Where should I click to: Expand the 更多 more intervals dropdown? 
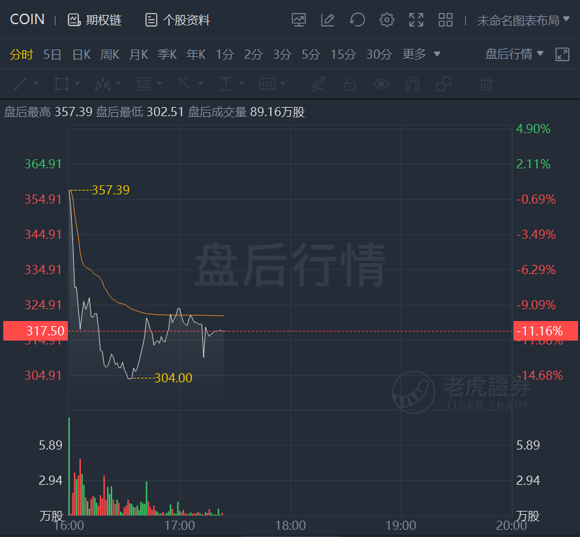point(421,54)
